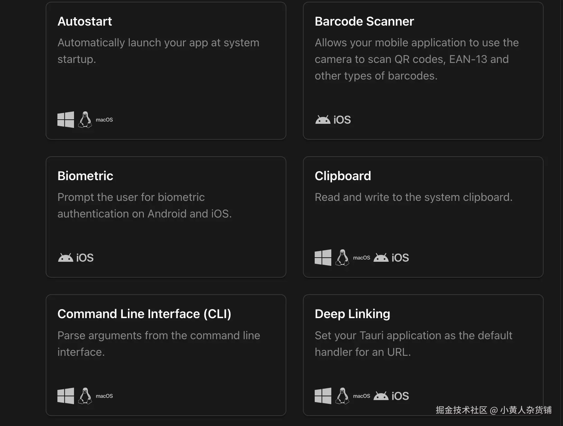Open the Barcode Scanner plugin card
563x426 pixels.
point(423,70)
